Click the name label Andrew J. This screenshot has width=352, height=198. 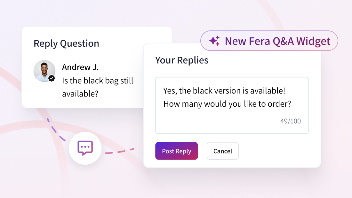click(80, 67)
